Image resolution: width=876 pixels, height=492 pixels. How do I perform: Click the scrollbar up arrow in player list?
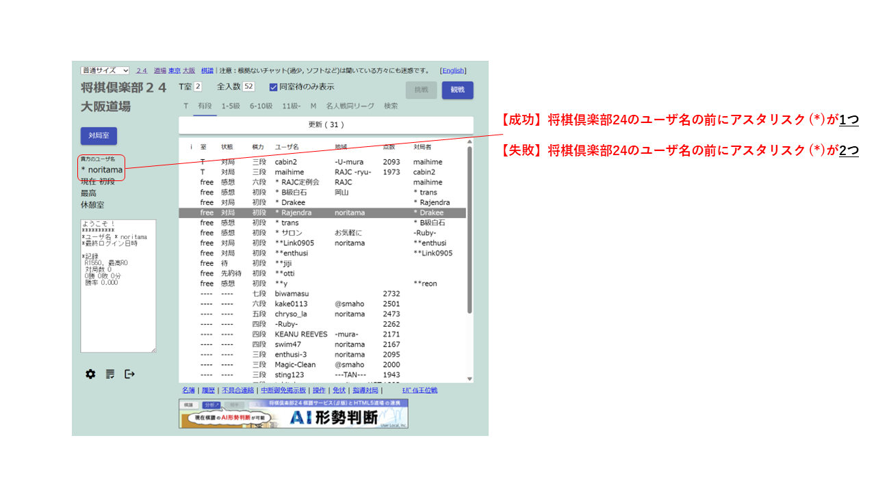coord(469,142)
